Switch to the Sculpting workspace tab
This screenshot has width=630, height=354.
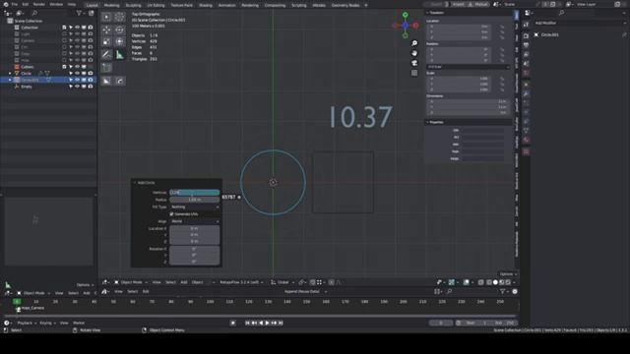(x=134, y=5)
